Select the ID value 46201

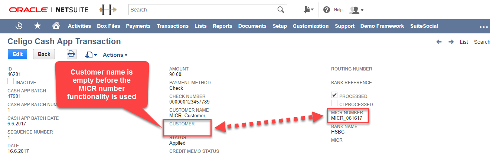pyautogui.click(x=14, y=74)
